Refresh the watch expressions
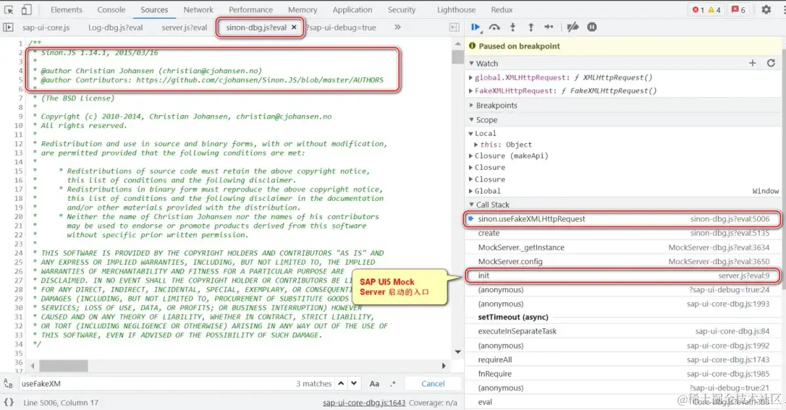This screenshot has height=410, width=786. click(x=771, y=63)
